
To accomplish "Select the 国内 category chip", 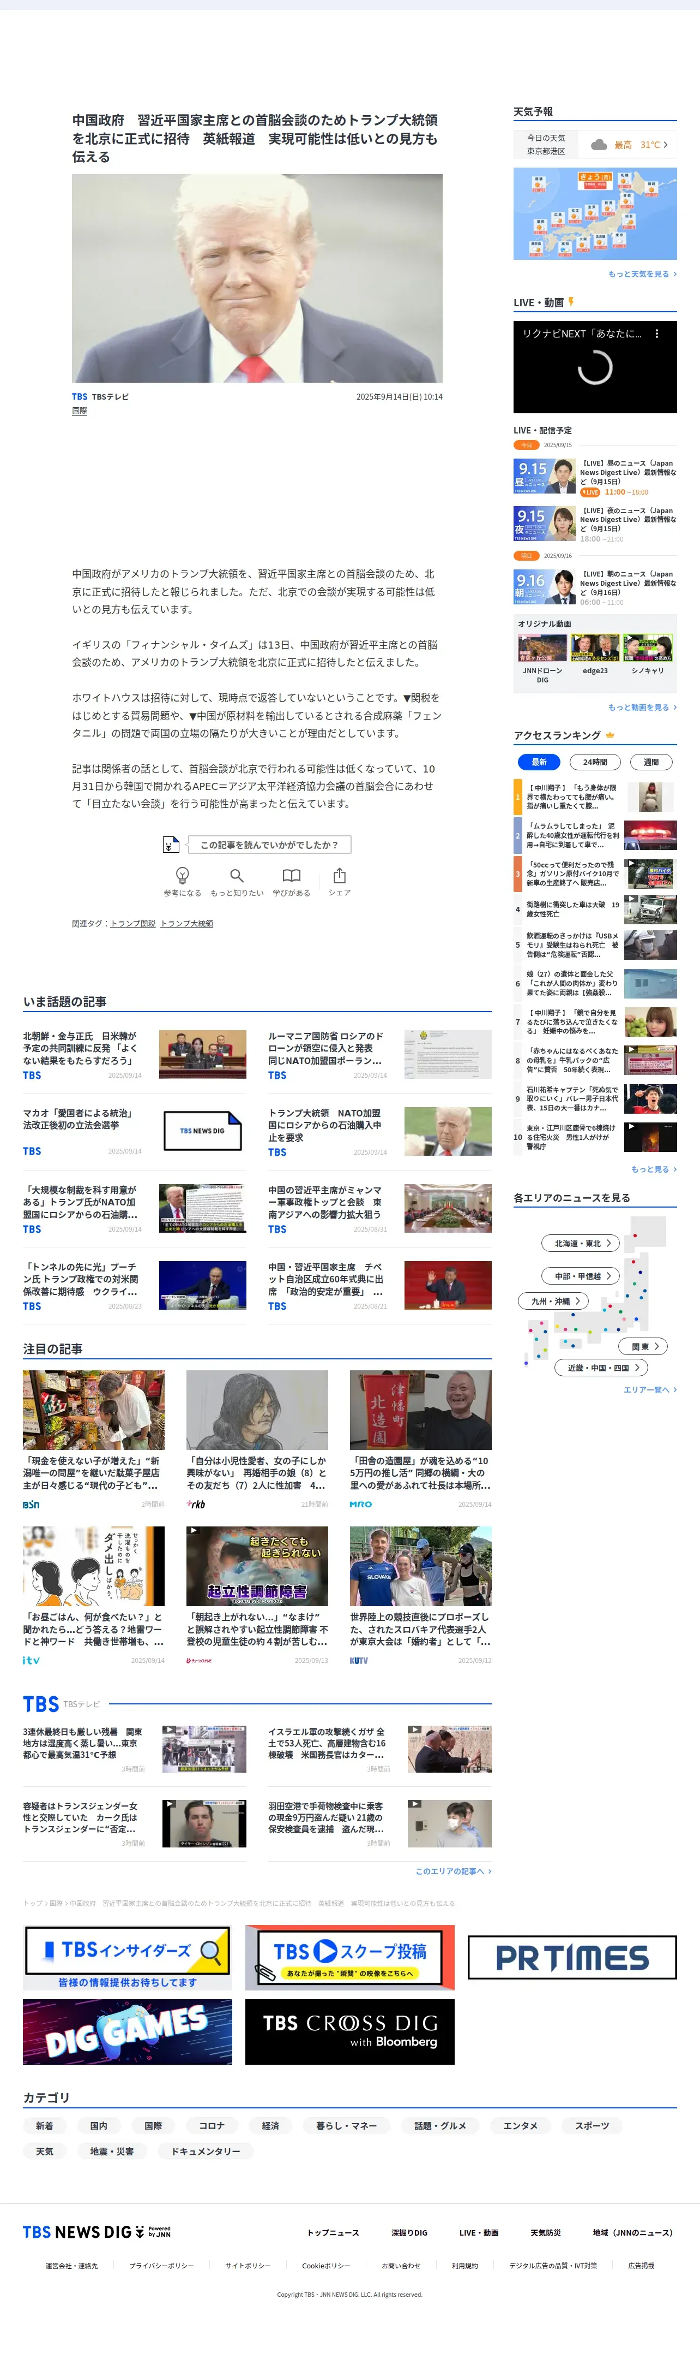I will (98, 2126).
